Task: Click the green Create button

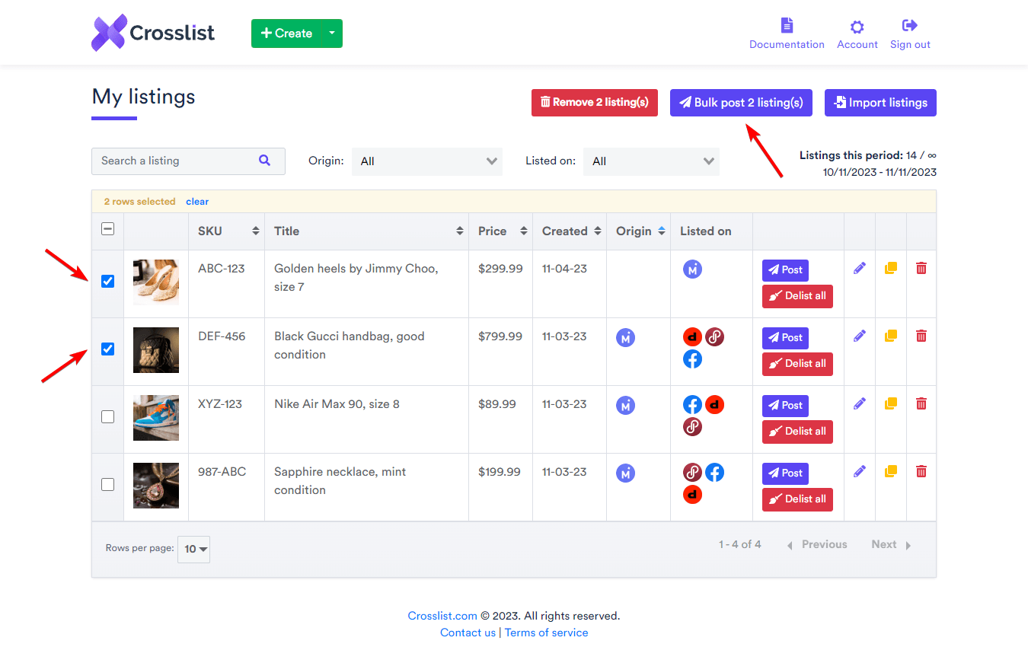Action: 286,33
